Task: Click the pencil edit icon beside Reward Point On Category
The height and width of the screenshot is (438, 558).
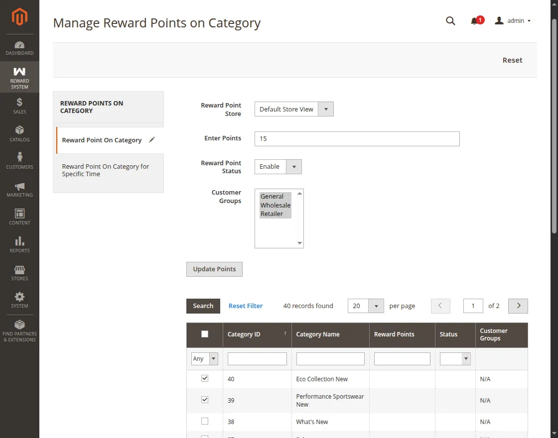Action: [x=152, y=140]
